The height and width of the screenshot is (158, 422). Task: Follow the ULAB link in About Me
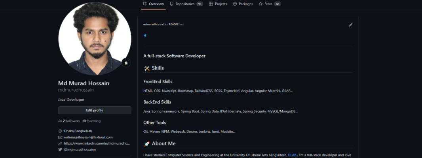click(x=292, y=155)
